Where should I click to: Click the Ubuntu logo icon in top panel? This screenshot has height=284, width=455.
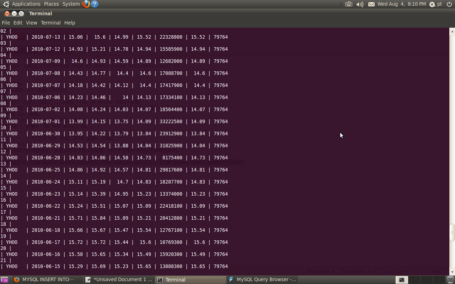pos(6,4)
